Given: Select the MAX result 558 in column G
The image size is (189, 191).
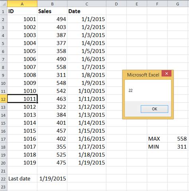Looking at the screenshot, I should pos(178,139).
